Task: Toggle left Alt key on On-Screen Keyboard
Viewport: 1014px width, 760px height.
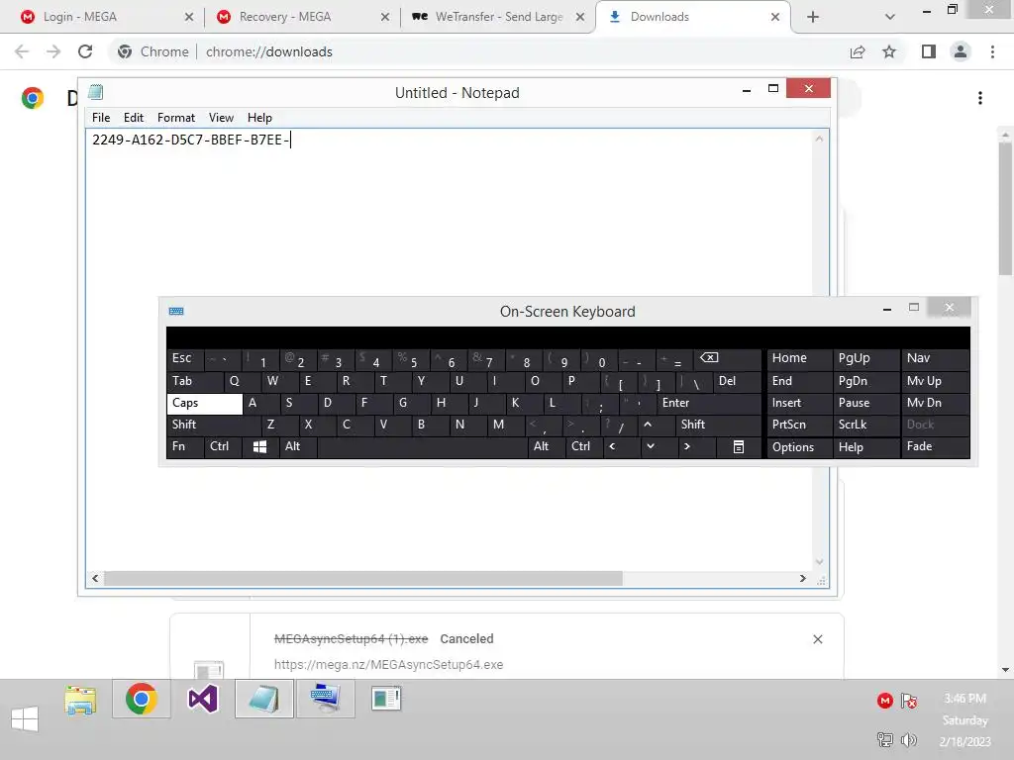Action: pos(298,446)
